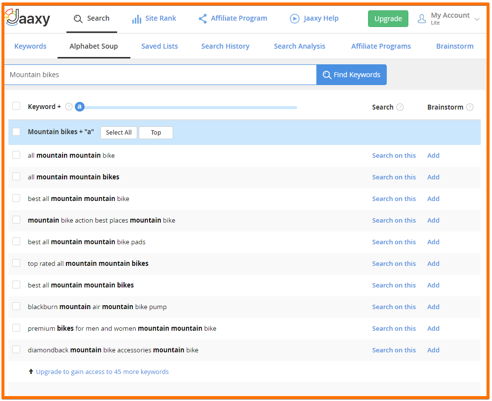Add 'diamondback mountain bike accessories' to Brainstorm
This screenshot has height=401, width=492.
tap(433, 350)
